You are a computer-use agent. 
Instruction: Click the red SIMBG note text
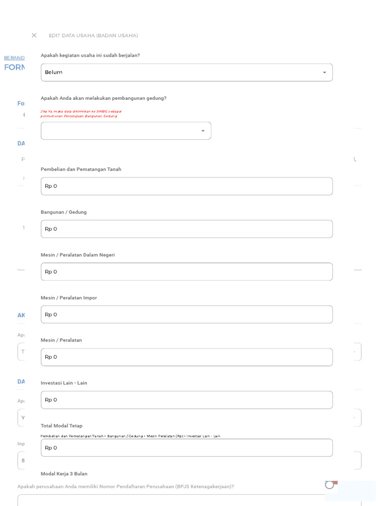80,114
